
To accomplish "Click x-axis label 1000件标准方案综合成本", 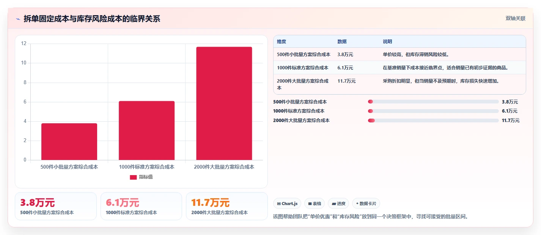I will click(x=146, y=167).
